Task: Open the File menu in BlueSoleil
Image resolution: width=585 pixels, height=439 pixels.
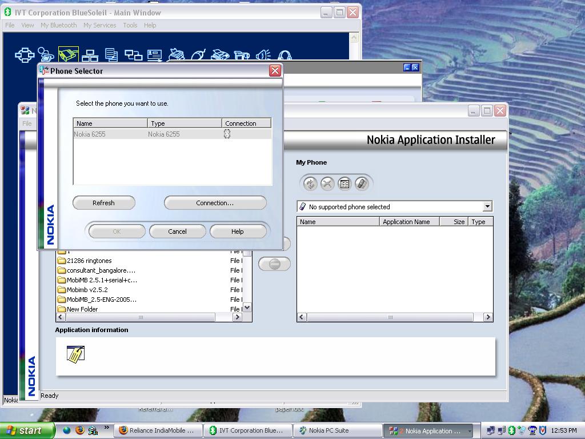Action: [x=10, y=25]
